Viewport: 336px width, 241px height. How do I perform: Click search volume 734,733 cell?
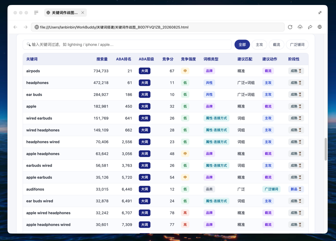101,71
